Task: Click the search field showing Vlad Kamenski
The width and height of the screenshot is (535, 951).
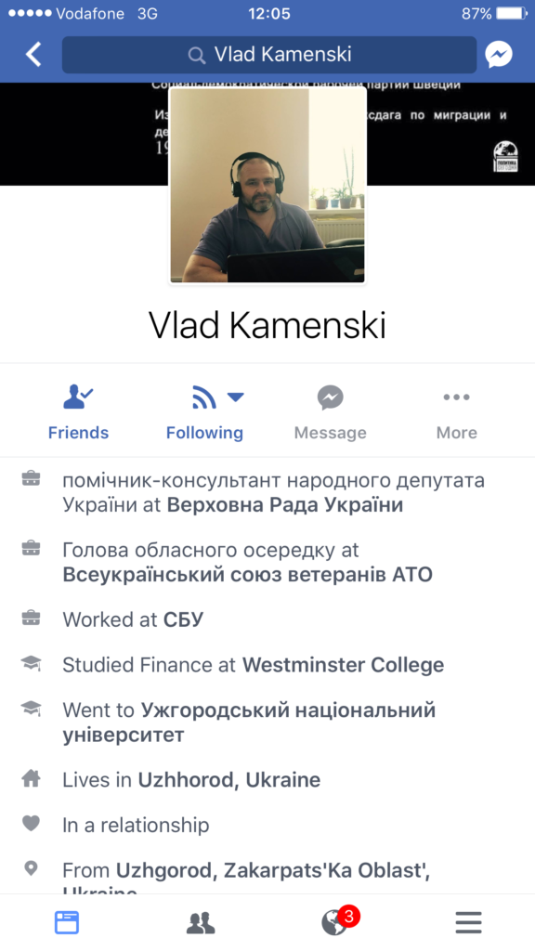Action: [269, 55]
